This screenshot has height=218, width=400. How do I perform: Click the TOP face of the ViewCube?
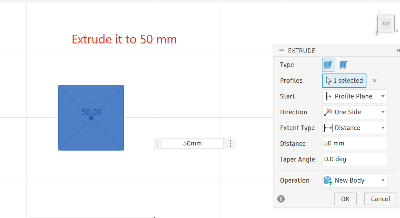[386, 23]
